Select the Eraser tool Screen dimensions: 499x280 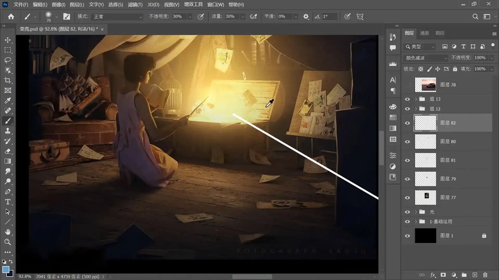8,151
